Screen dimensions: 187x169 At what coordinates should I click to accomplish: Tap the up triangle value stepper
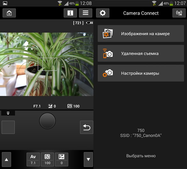pos(6,159)
